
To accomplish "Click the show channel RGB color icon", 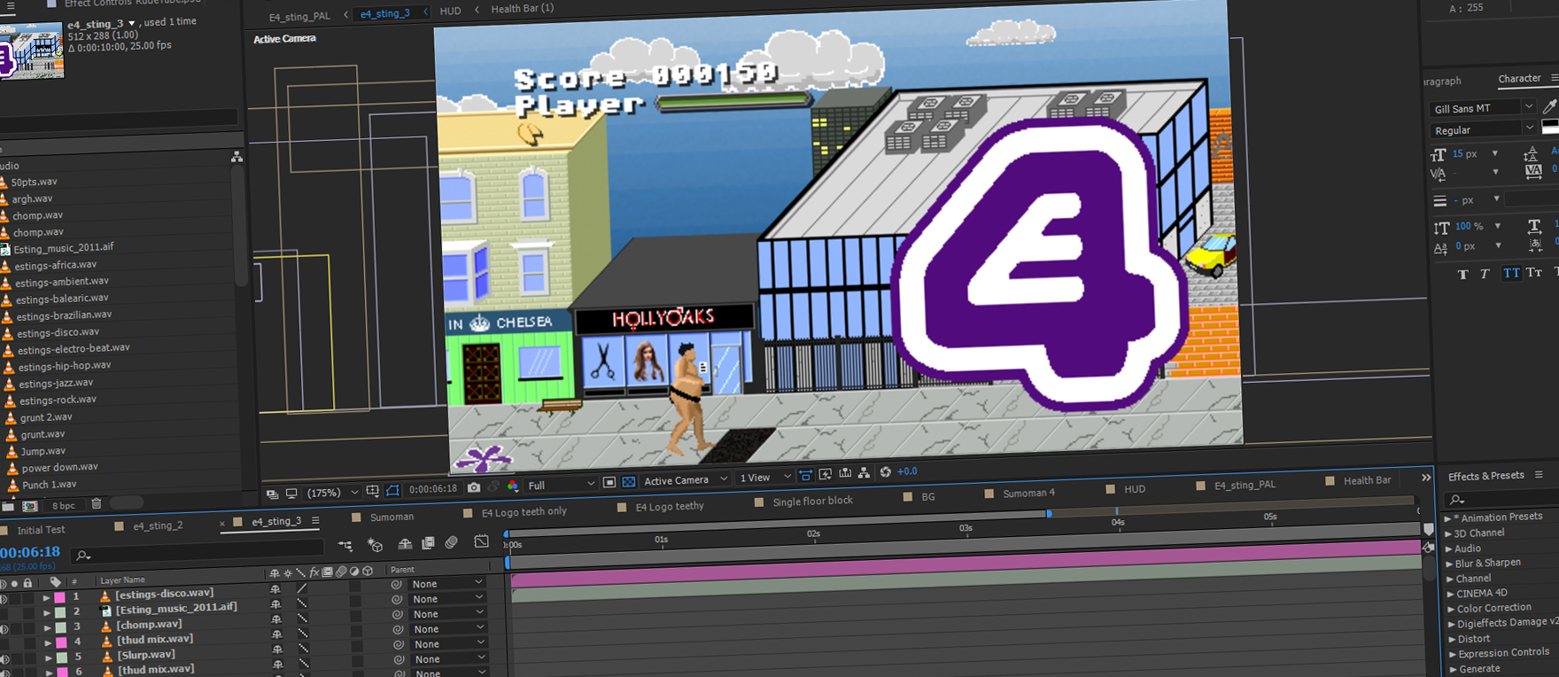I will pyautogui.click(x=513, y=486).
